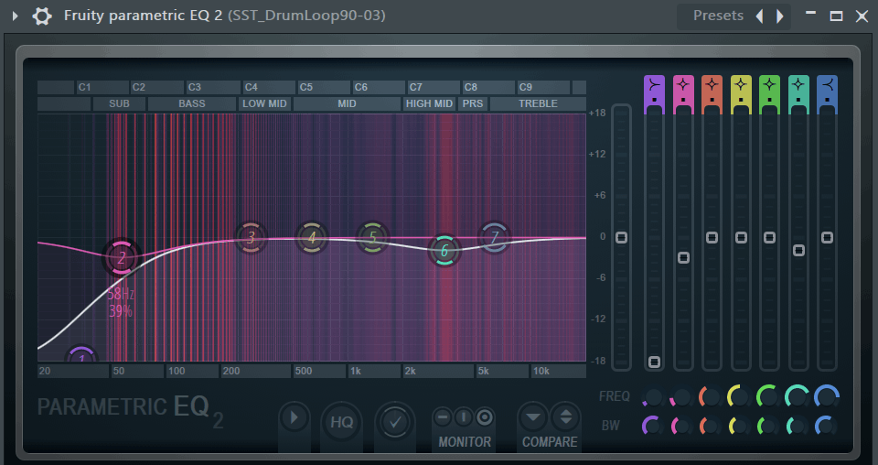
Task: Go to previous preset using left arrow
Action: pos(759,16)
